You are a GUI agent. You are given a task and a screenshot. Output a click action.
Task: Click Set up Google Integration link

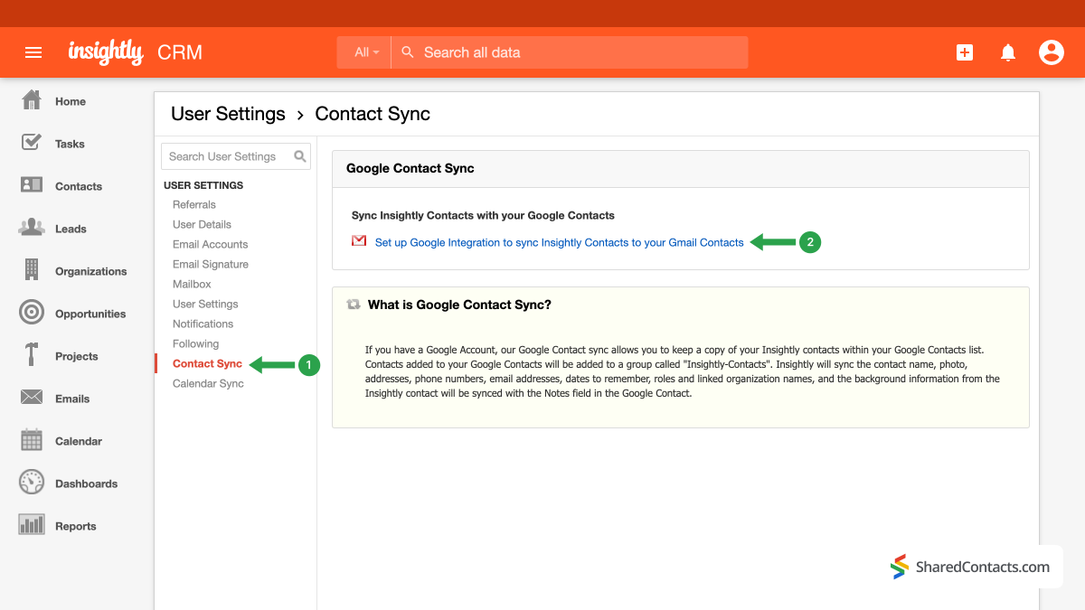559,243
